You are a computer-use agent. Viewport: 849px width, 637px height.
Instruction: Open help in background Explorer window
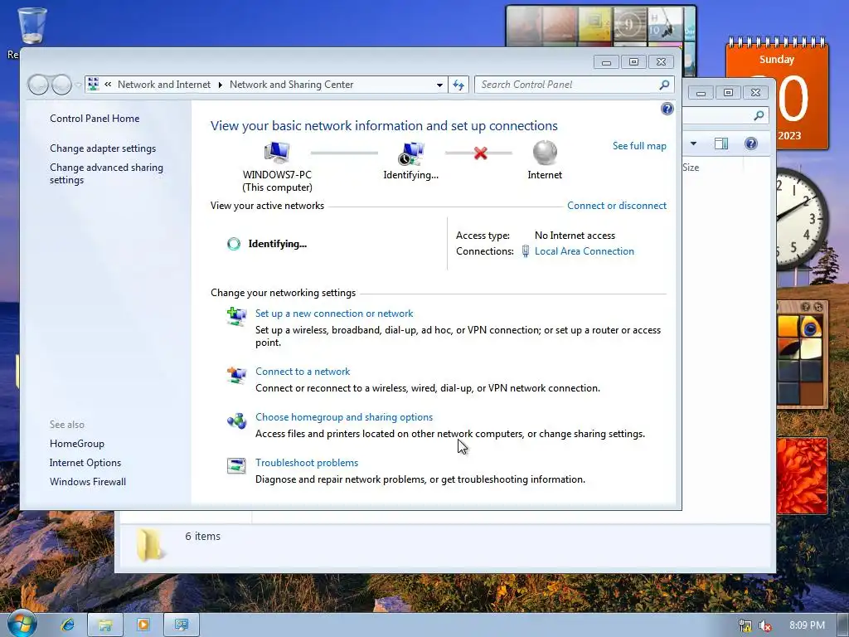[x=751, y=143]
